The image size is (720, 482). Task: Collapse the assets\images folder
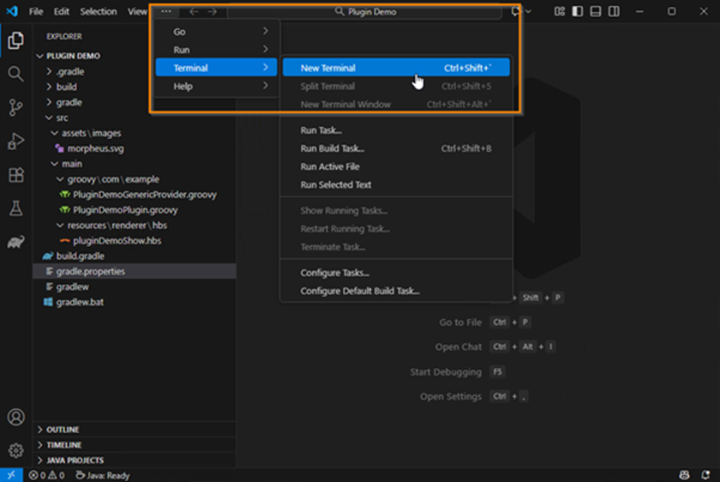click(135, 133)
